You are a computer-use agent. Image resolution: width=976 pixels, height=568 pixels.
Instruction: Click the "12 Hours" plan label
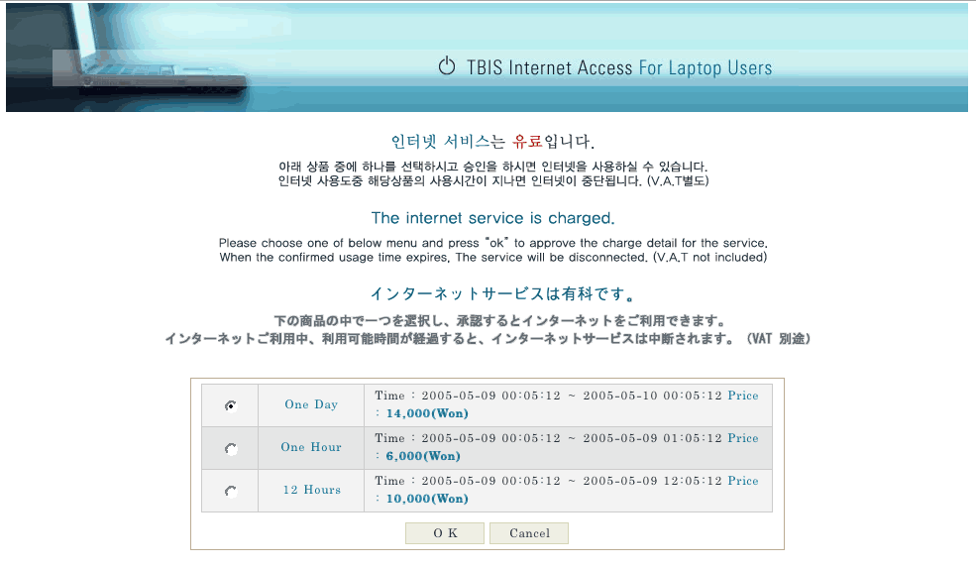[x=311, y=490]
